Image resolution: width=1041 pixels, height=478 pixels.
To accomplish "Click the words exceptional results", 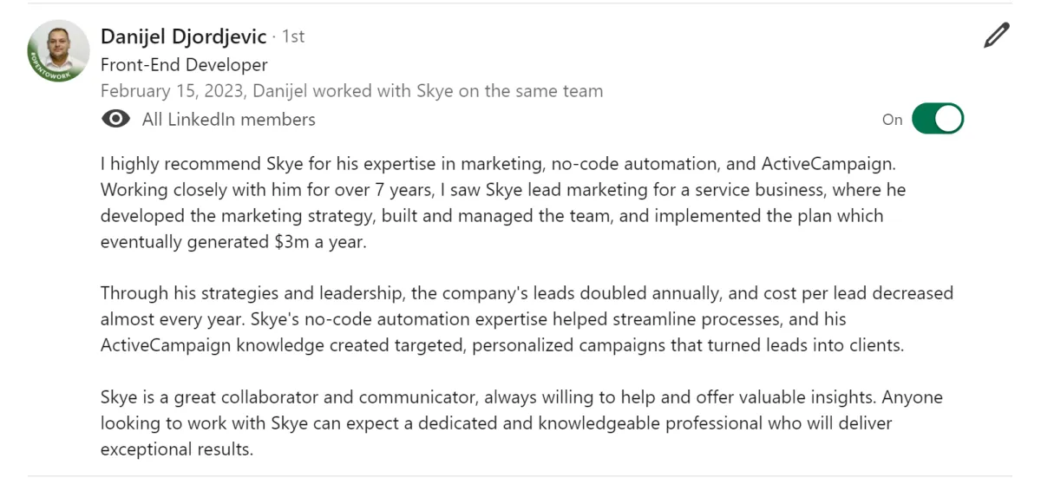I will (x=177, y=449).
